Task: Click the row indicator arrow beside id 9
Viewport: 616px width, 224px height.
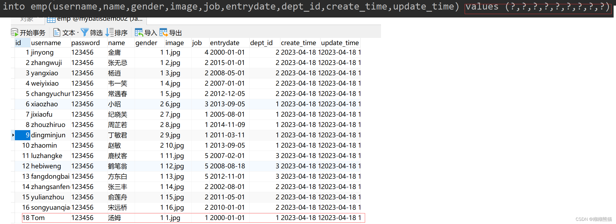Action: pos(13,135)
